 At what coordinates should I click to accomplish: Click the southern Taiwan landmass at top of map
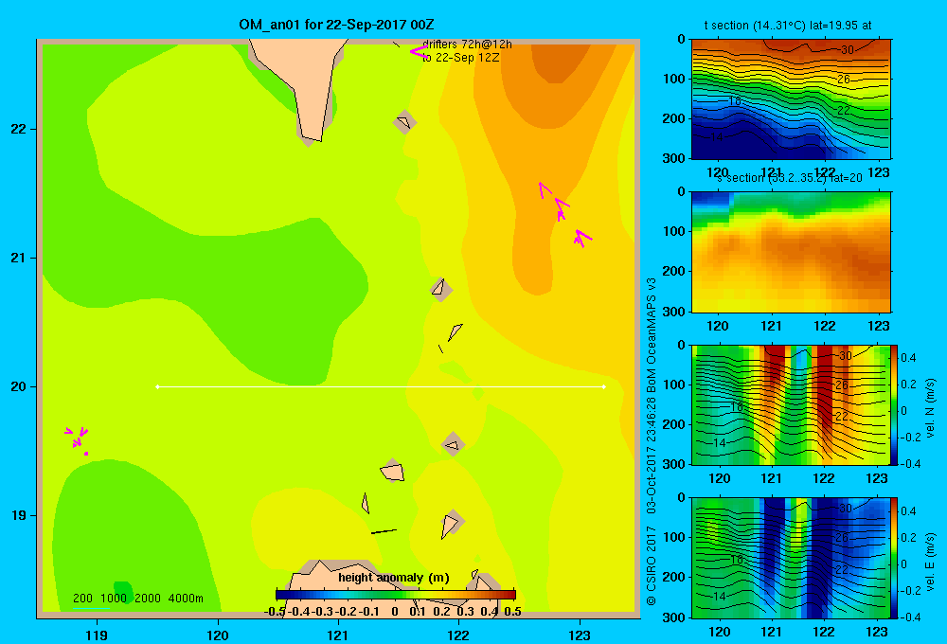pyautogui.click(x=307, y=84)
